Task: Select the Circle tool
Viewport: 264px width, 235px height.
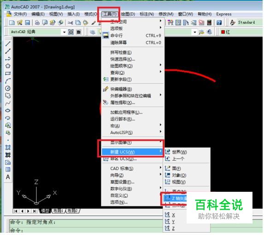Action: click(8, 88)
